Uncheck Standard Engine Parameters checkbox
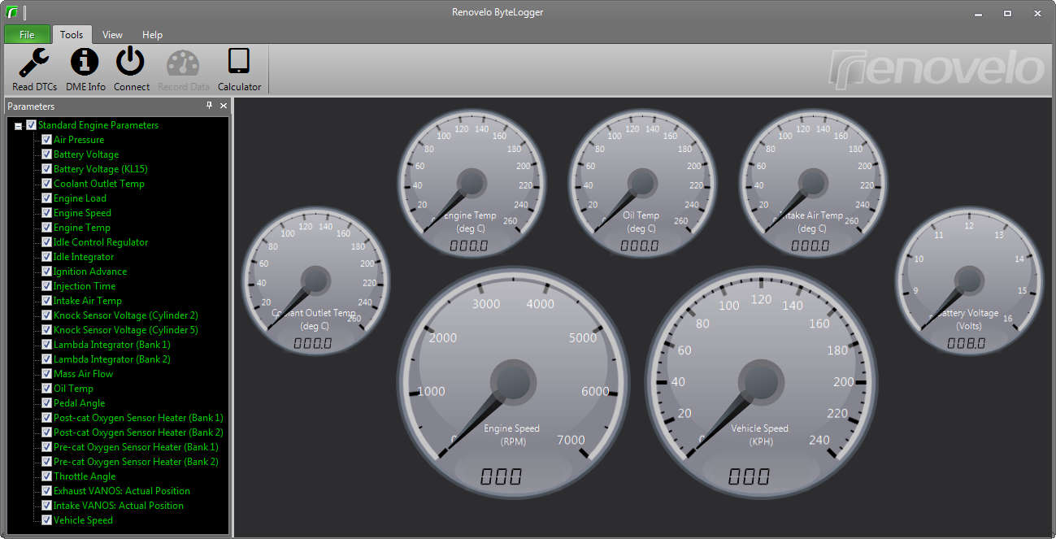The height and width of the screenshot is (539, 1056). [31, 125]
